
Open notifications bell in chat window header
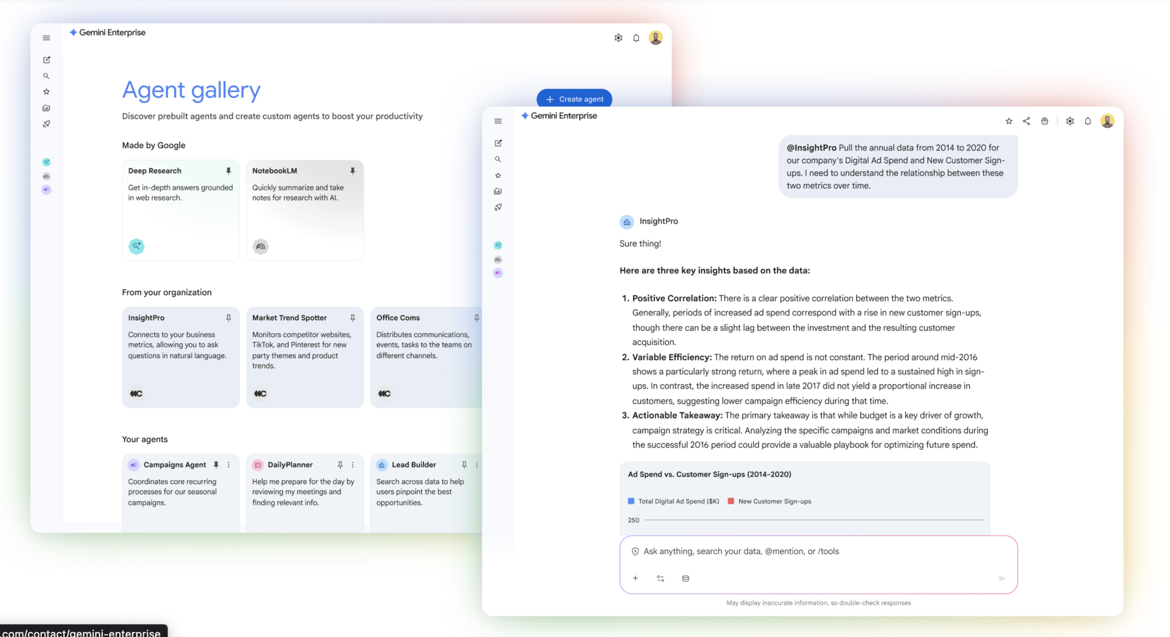1088,121
